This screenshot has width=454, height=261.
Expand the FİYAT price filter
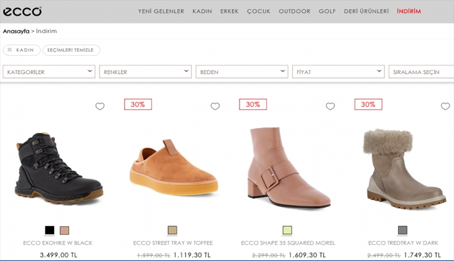[338, 72]
